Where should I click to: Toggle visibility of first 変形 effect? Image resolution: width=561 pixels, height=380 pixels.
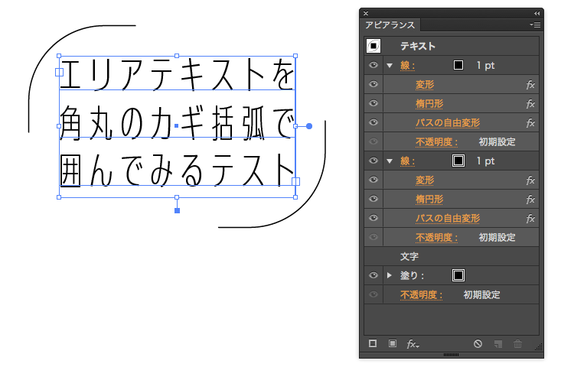(373, 84)
